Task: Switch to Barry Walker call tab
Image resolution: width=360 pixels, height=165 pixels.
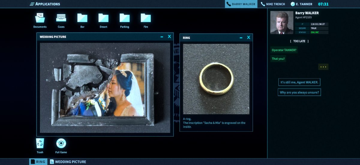Action: (241, 4)
